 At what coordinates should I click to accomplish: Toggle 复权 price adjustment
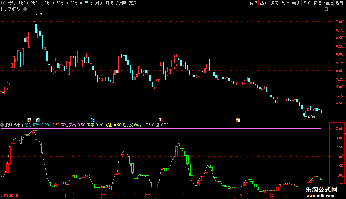(x=253, y=3)
